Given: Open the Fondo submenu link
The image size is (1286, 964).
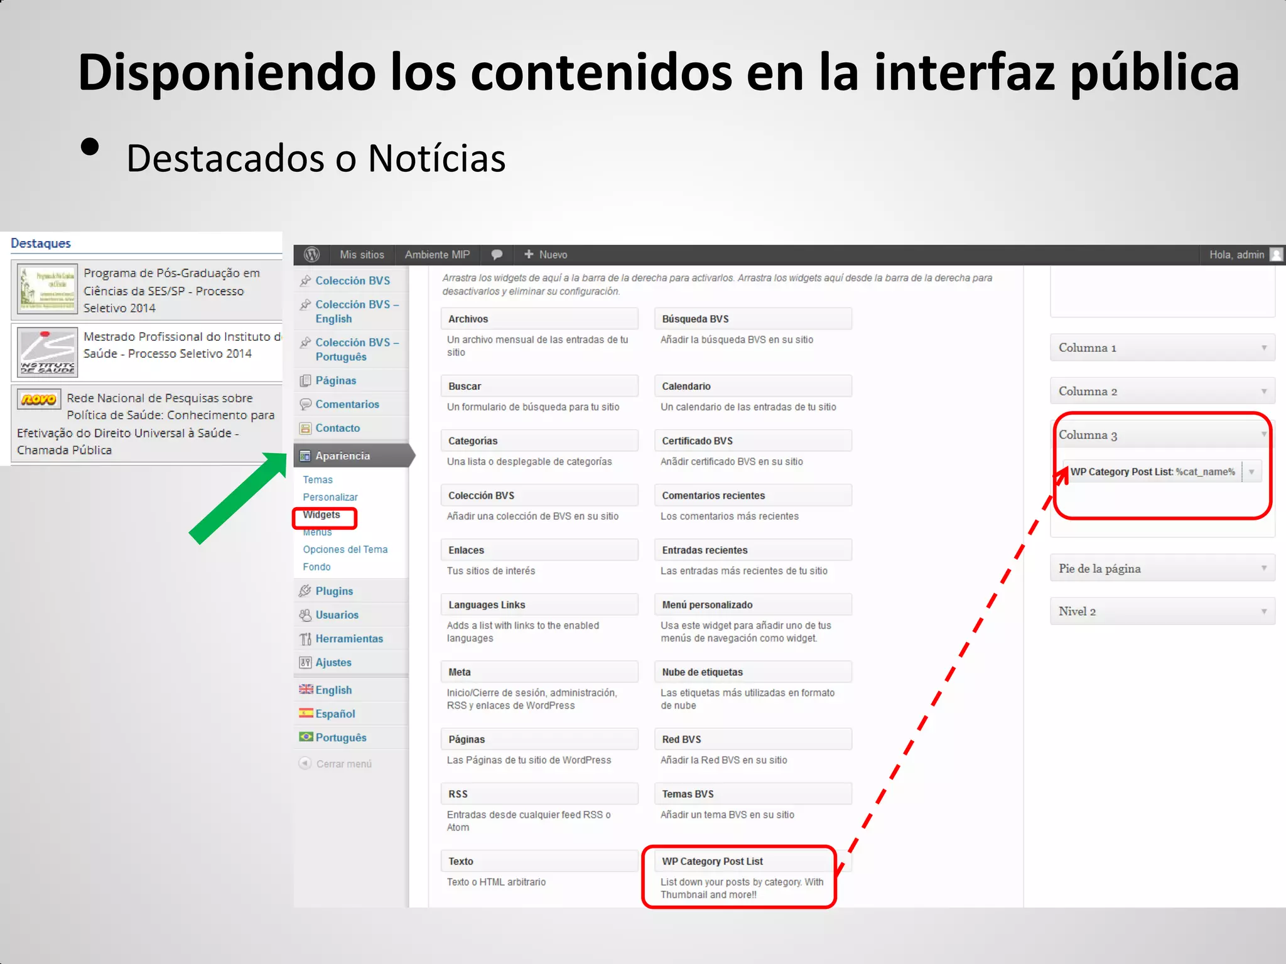Looking at the screenshot, I should click(316, 567).
